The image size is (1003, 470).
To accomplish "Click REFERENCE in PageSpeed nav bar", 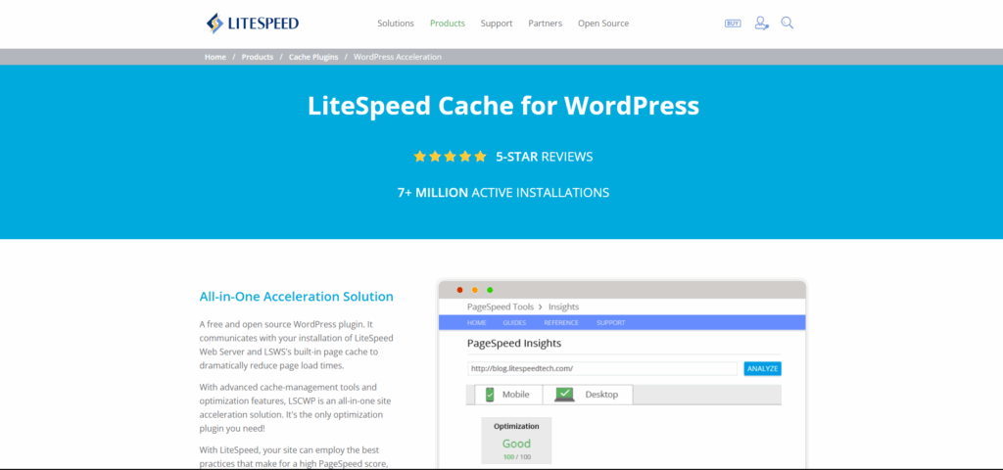I will (x=561, y=322).
